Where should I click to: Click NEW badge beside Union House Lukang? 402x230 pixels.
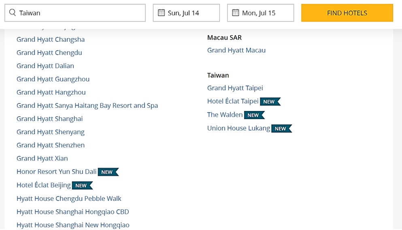pyautogui.click(x=281, y=129)
